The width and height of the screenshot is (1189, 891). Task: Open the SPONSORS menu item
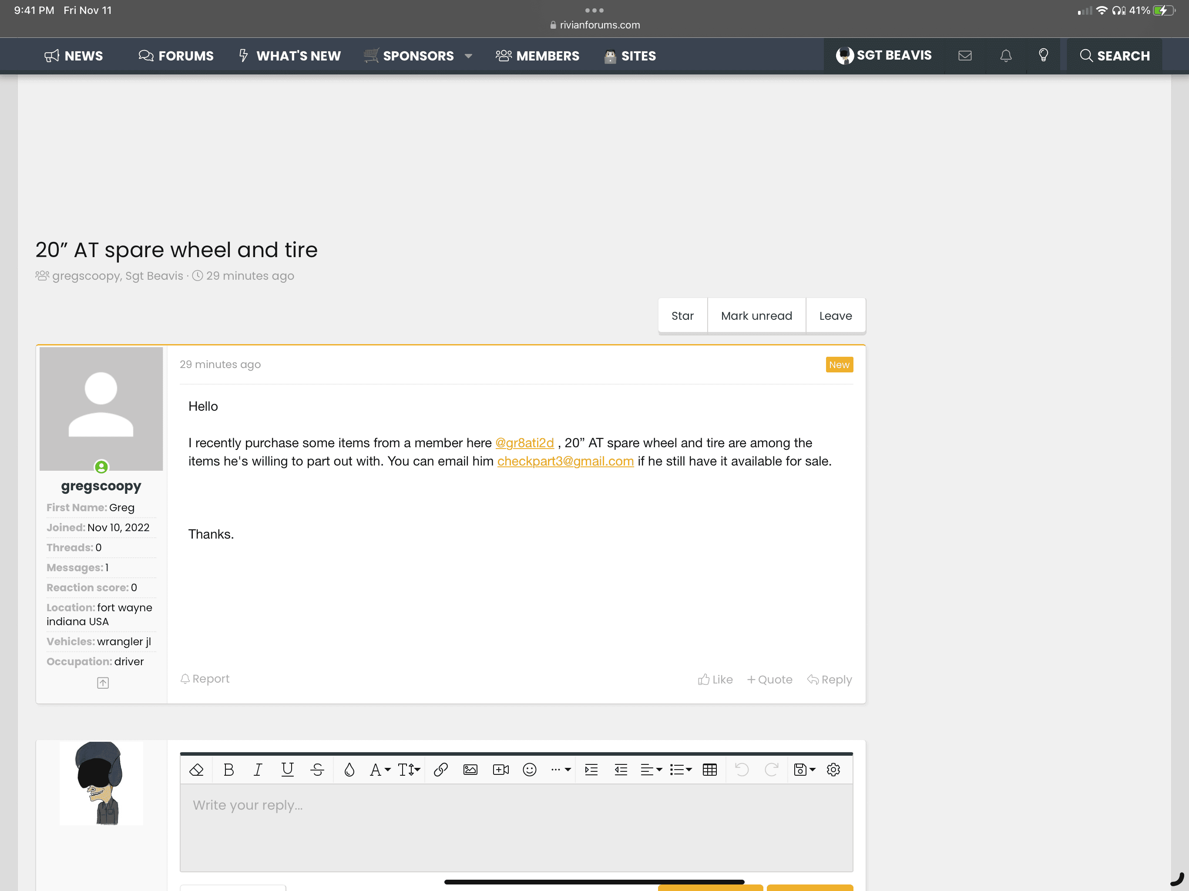click(x=409, y=56)
